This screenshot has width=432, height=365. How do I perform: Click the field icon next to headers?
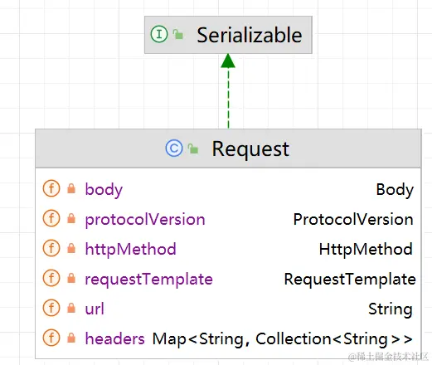(x=51, y=338)
